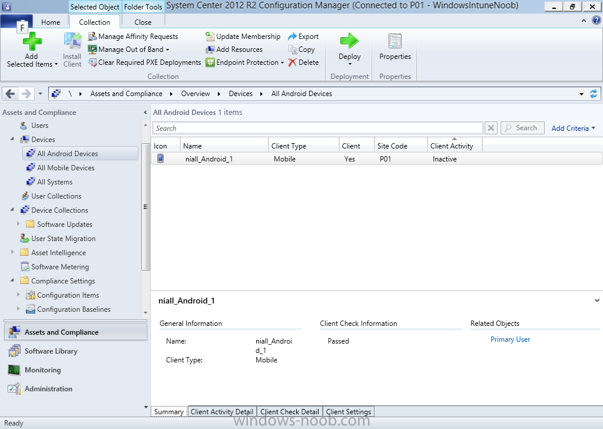The height and width of the screenshot is (429, 603).
Task: Click Clear Required PXE Deployments
Action: (145, 62)
